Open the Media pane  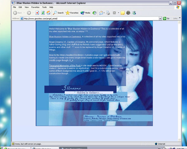point(85,13)
